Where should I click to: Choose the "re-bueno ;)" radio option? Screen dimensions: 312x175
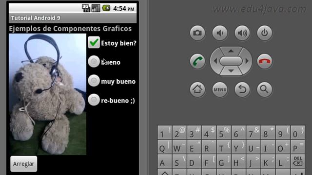pyautogui.click(x=94, y=100)
